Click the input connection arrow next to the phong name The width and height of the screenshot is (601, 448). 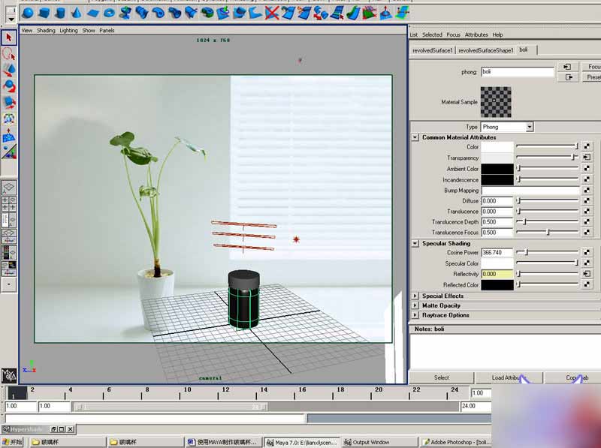coord(566,67)
